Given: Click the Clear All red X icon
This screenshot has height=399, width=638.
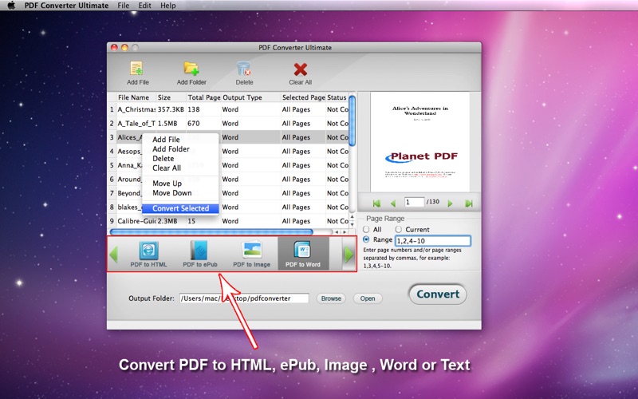Looking at the screenshot, I should pyautogui.click(x=301, y=69).
